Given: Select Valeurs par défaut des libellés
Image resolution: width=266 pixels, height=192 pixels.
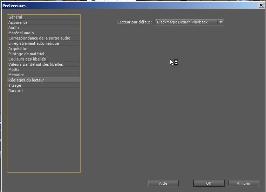Looking at the screenshot, I should click(44, 64).
